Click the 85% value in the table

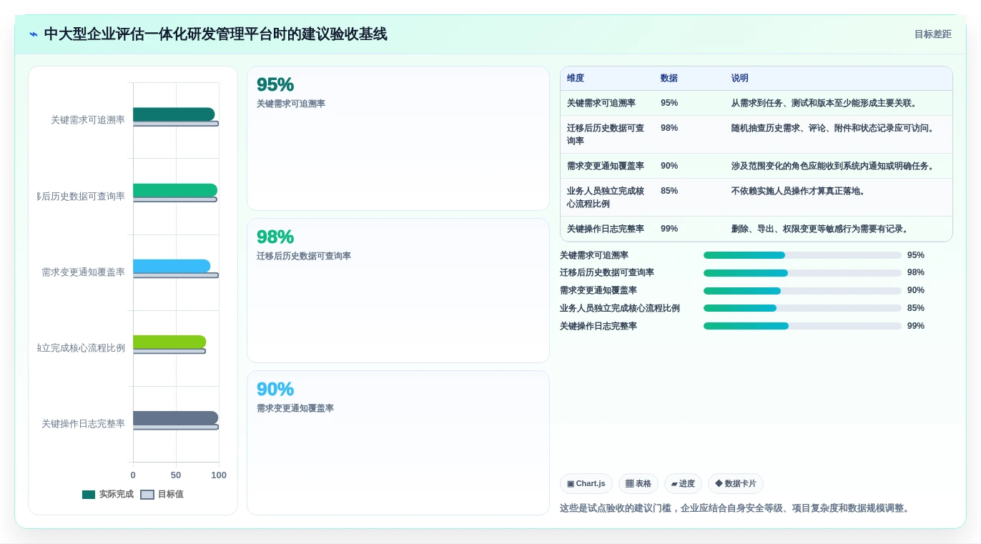coord(669,192)
